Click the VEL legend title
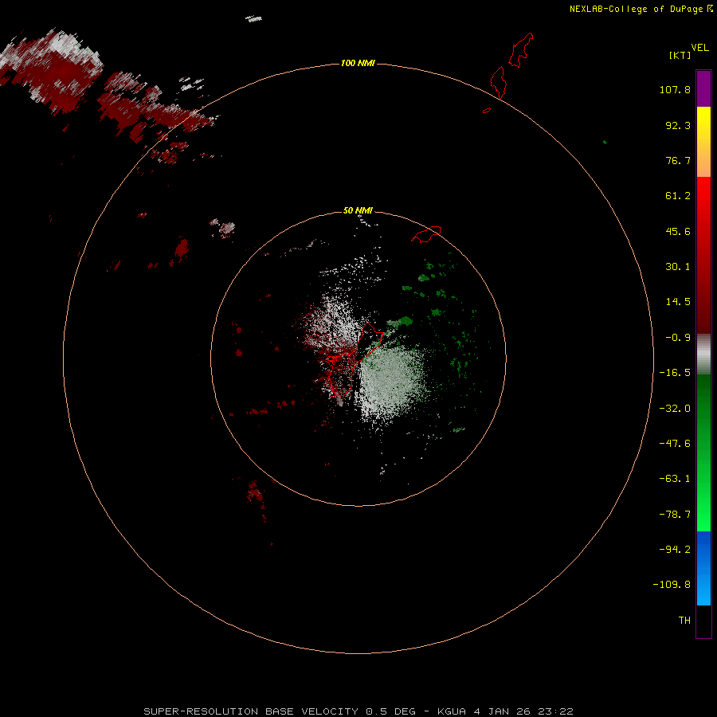 (699, 48)
